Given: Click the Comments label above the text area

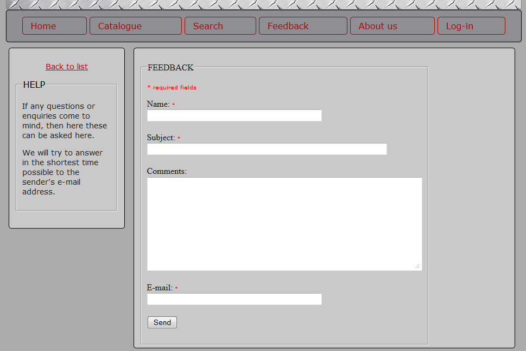Looking at the screenshot, I should pyautogui.click(x=167, y=171).
